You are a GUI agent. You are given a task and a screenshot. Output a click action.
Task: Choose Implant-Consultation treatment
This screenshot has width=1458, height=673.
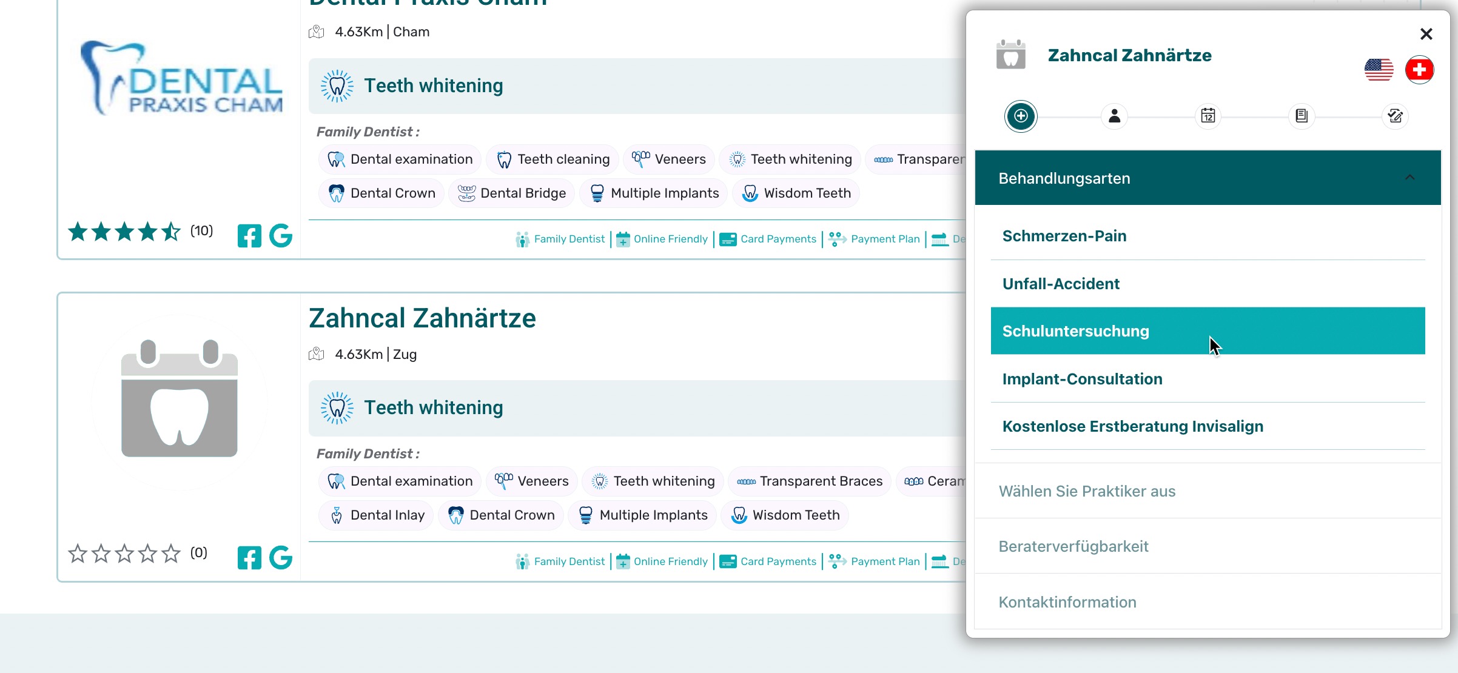(1208, 379)
